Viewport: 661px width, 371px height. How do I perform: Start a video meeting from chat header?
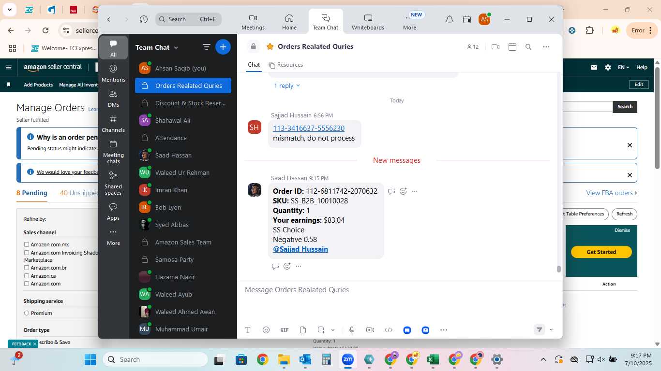pos(495,47)
